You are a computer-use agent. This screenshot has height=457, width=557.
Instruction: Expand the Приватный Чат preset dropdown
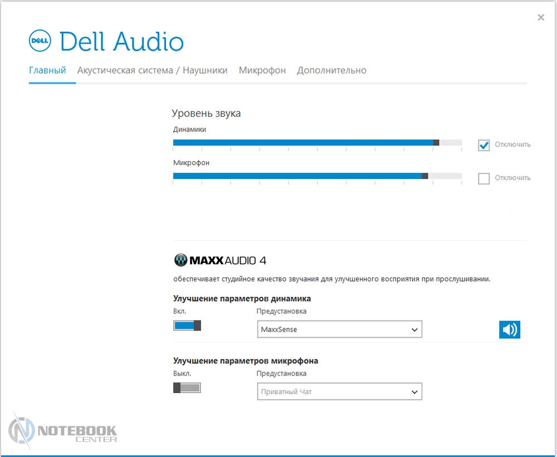(339, 392)
